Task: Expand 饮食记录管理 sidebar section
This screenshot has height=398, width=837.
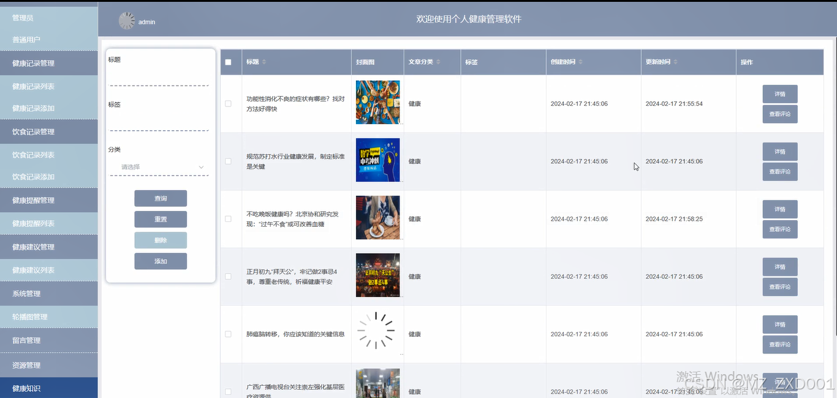Action: [49, 131]
